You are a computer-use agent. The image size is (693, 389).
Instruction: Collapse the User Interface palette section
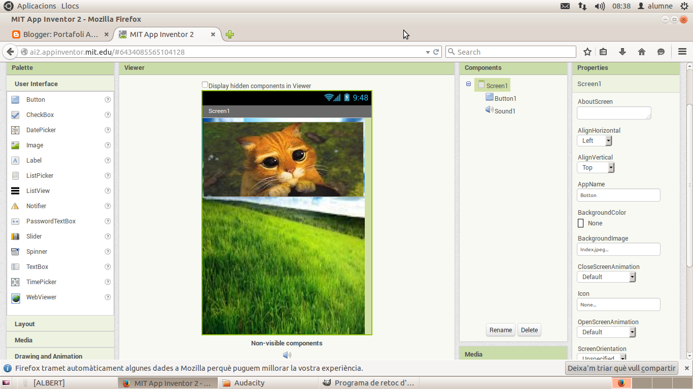(60, 84)
